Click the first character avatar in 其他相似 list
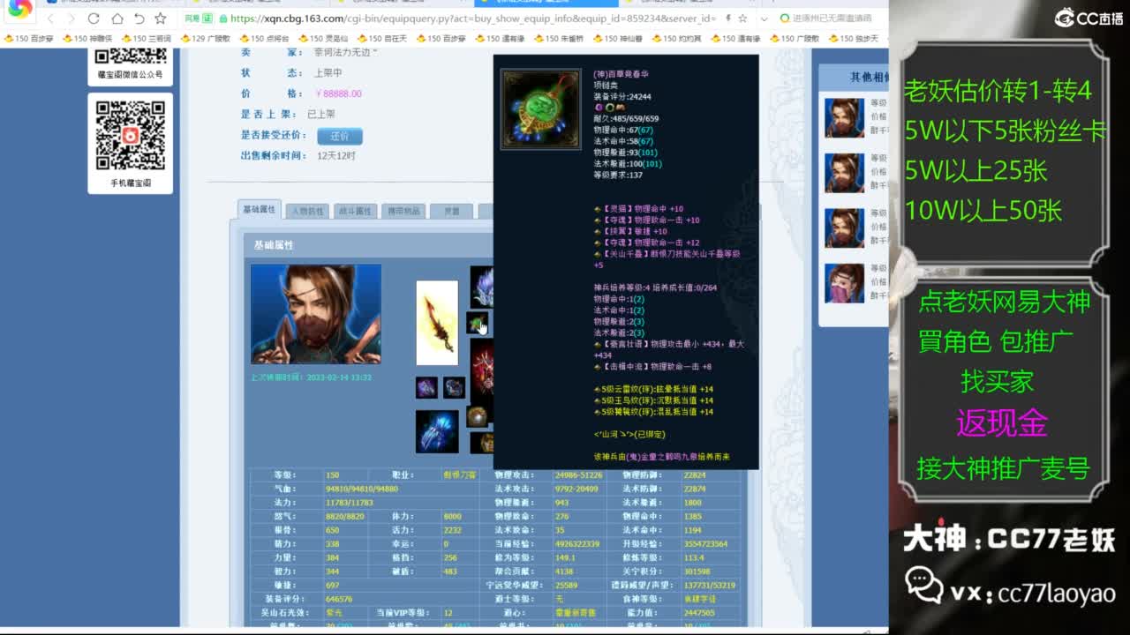The image size is (1130, 635). [x=844, y=117]
